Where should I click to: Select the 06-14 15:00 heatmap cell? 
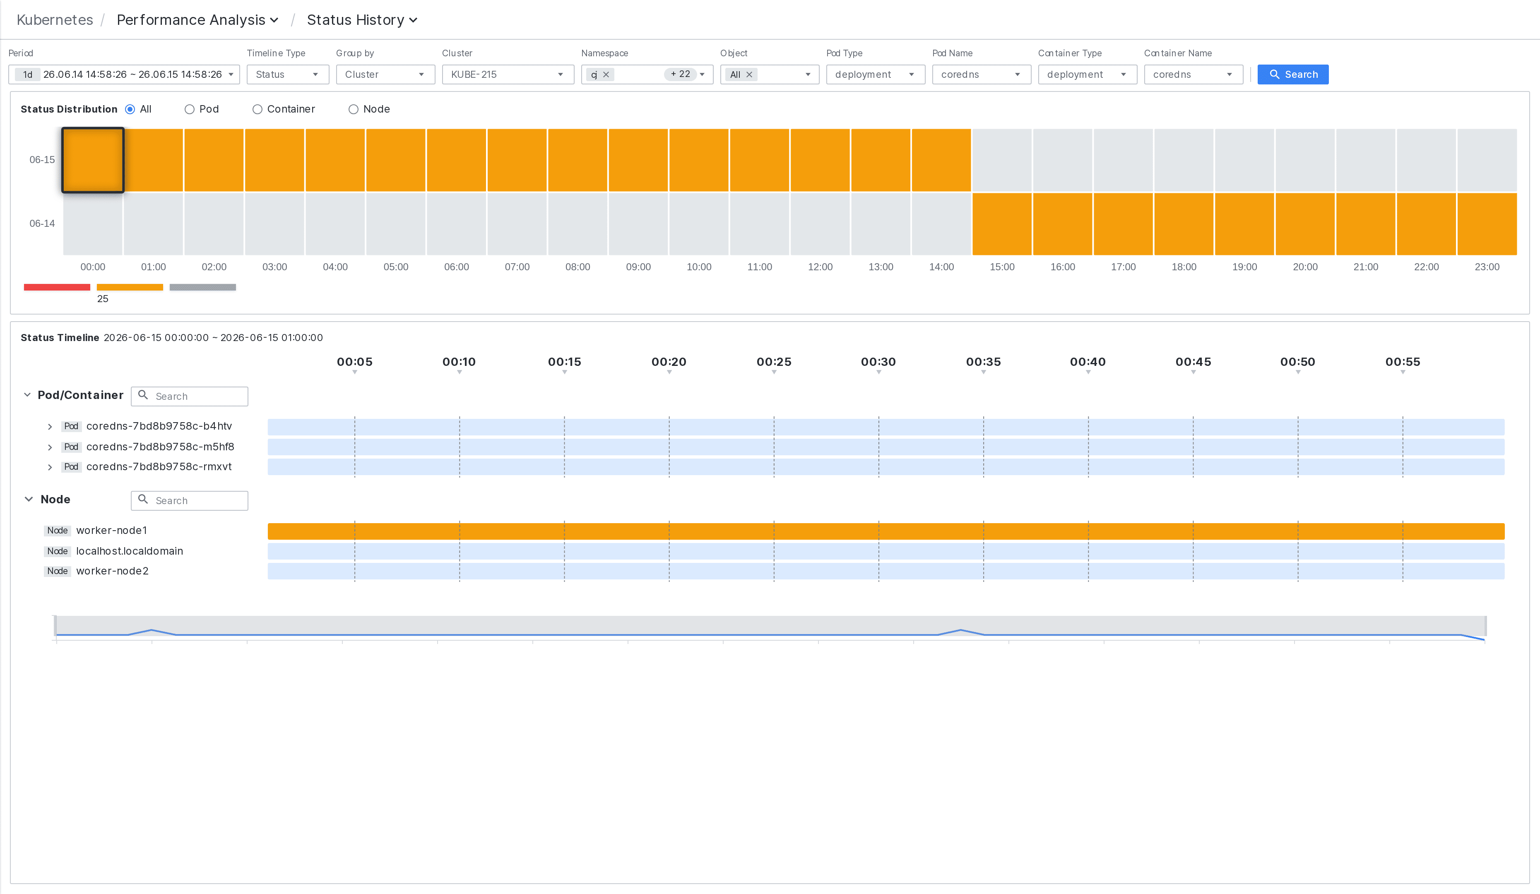click(x=1001, y=223)
